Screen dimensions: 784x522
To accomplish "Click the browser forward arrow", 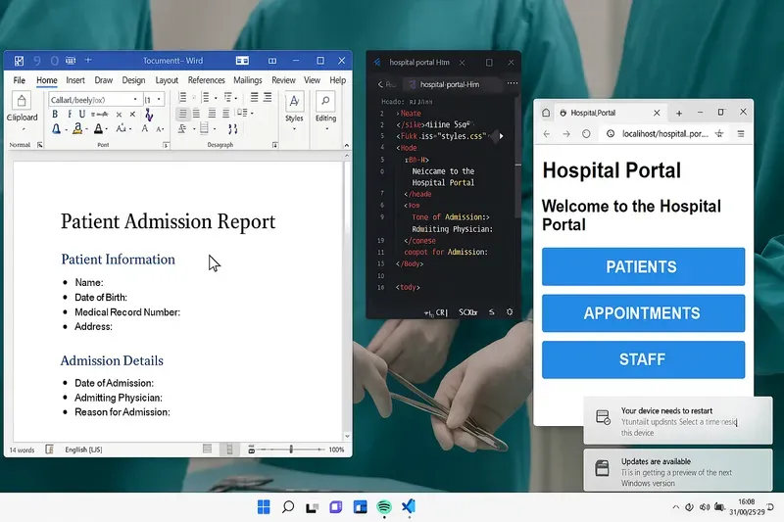I will (x=566, y=134).
